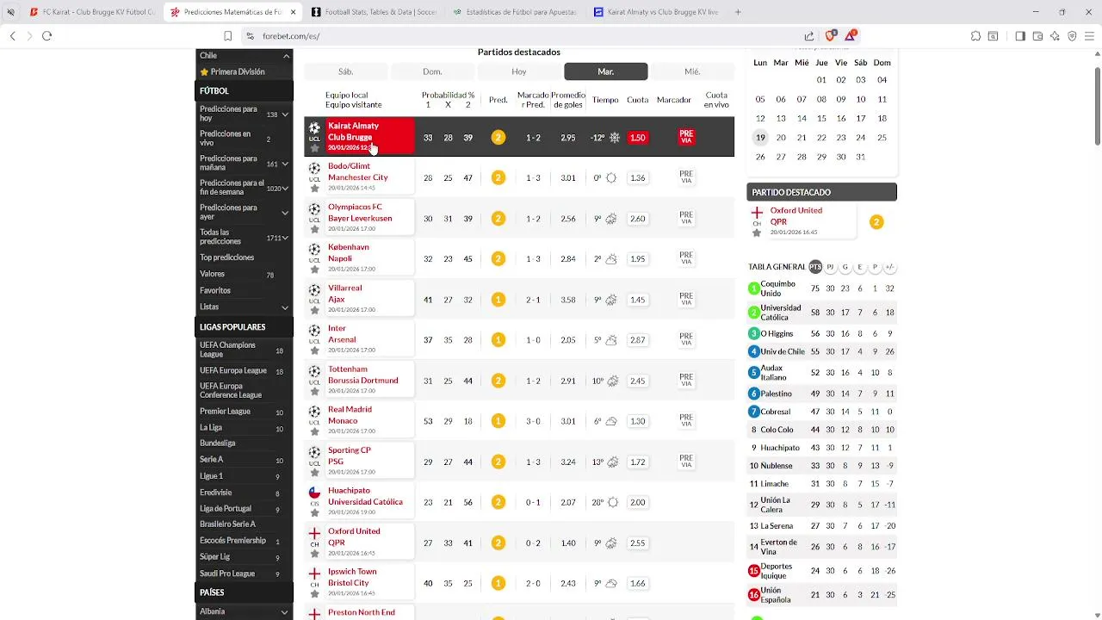
Task: Favorite the Real Madrid Monaco match star
Action: tap(314, 431)
